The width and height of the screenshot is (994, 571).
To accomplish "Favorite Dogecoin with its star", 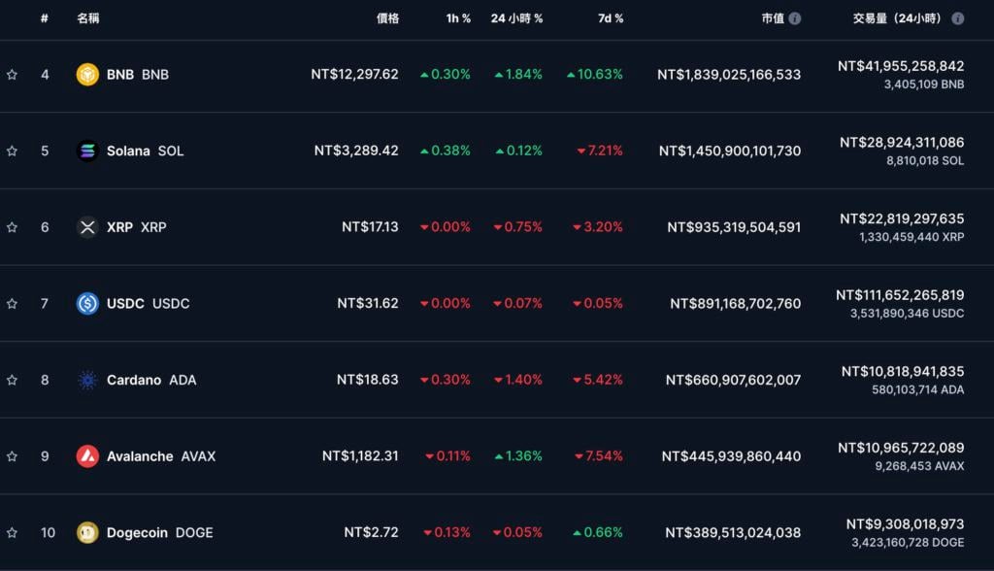I will point(12,532).
